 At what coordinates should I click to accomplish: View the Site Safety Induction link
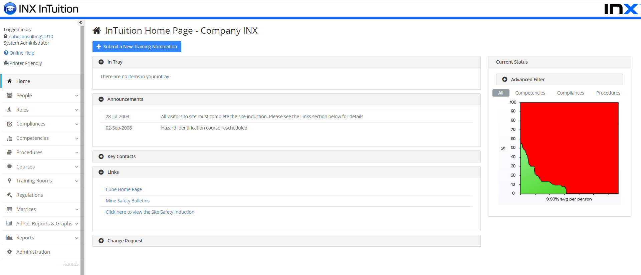coord(150,212)
